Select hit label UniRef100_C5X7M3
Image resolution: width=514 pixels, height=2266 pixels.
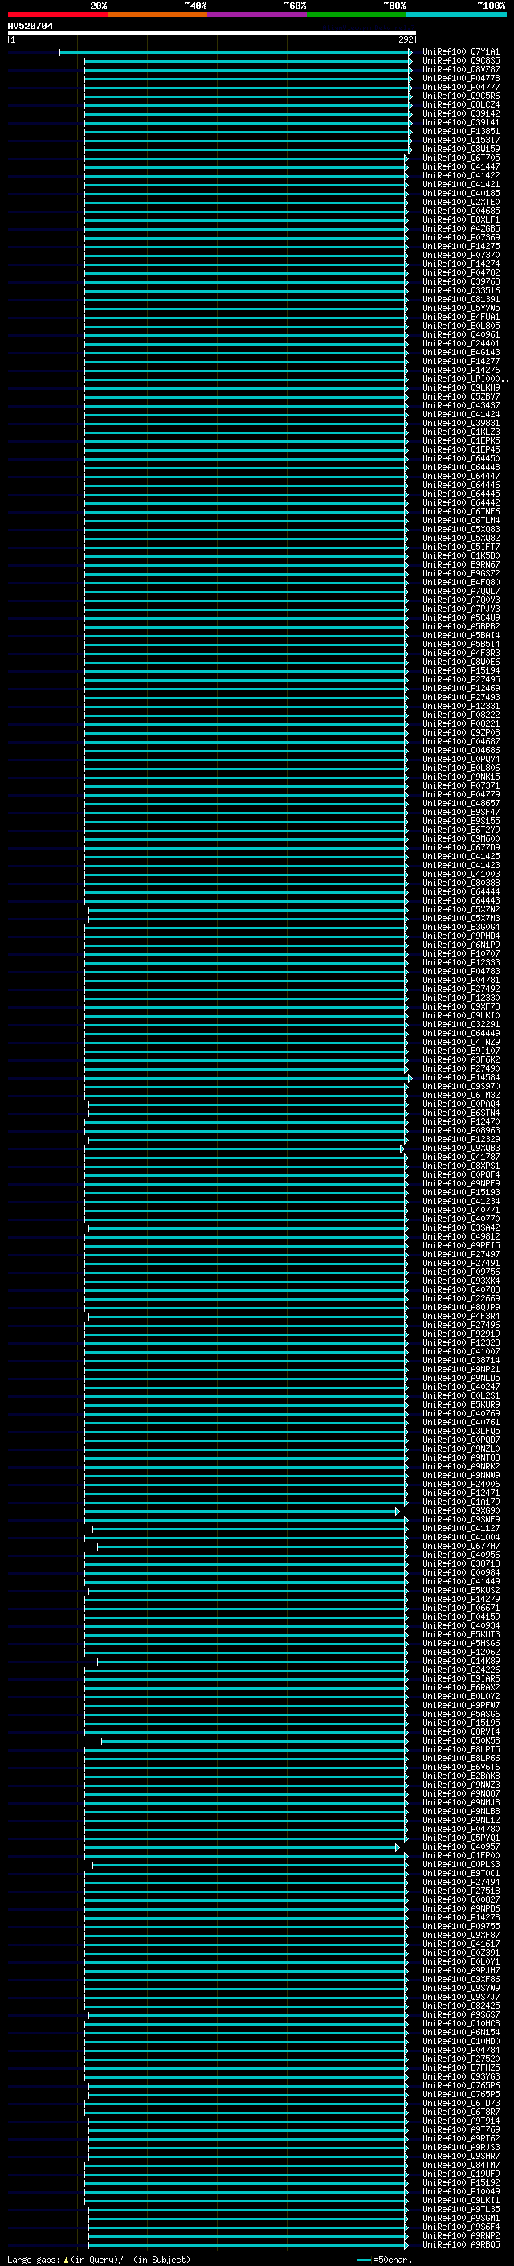point(460,918)
